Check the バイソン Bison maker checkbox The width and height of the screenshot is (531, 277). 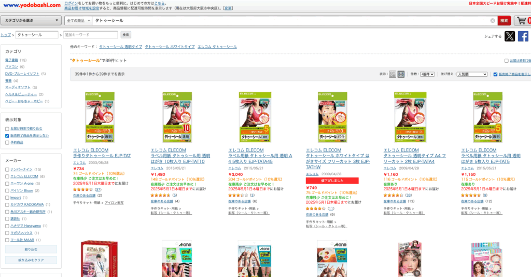[7, 191]
